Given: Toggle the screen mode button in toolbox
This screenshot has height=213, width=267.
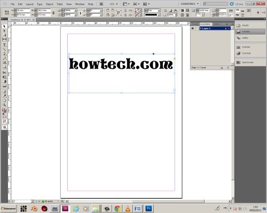Looking at the screenshot, I should pos(4,127).
